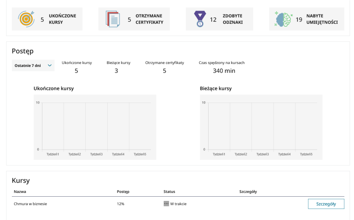Click the brain icon for acquired skills
Screen dimensions: 354x220
pyautogui.click(x=284, y=19)
